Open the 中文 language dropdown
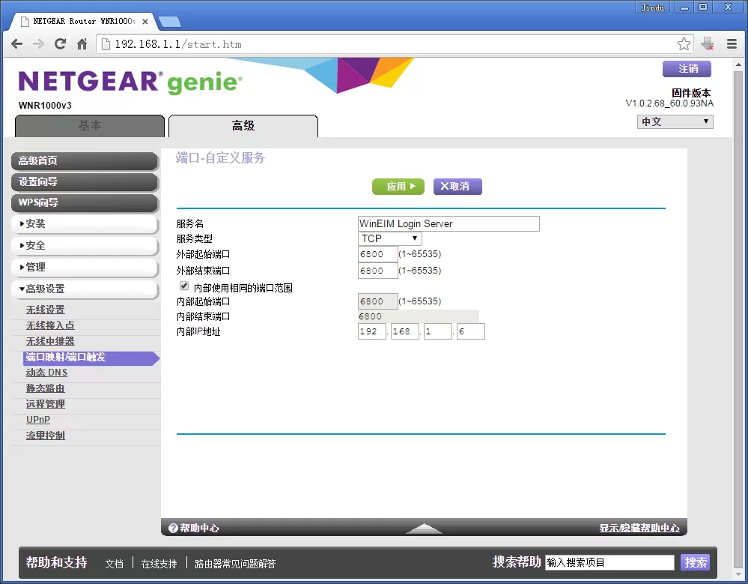Image resolution: width=748 pixels, height=584 pixels. [x=675, y=121]
